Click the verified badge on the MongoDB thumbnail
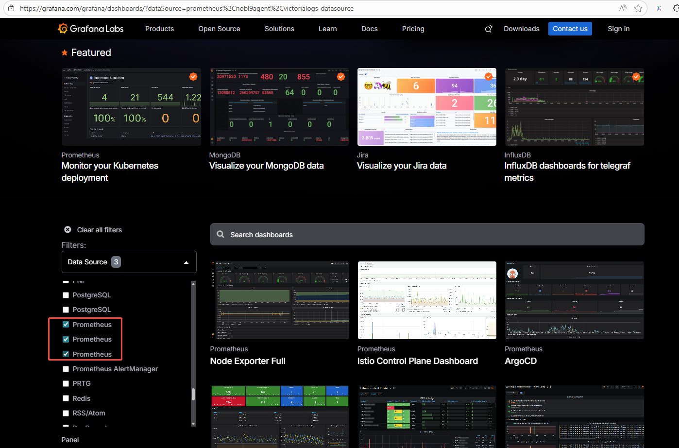This screenshot has width=679, height=448. pyautogui.click(x=341, y=76)
